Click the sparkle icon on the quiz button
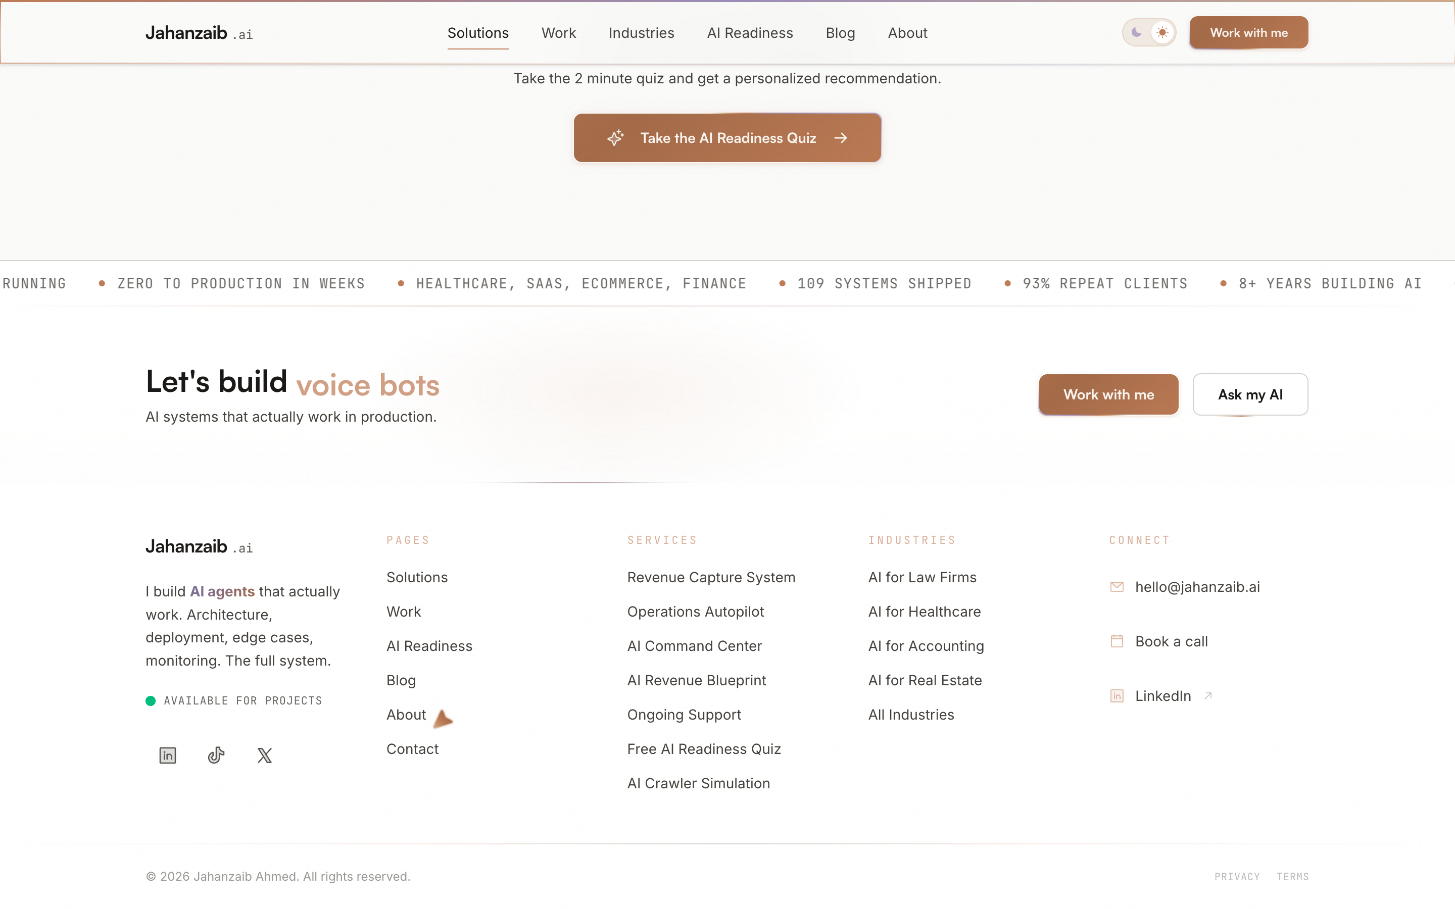Viewport: 1455px width, 909px height. [x=615, y=138]
